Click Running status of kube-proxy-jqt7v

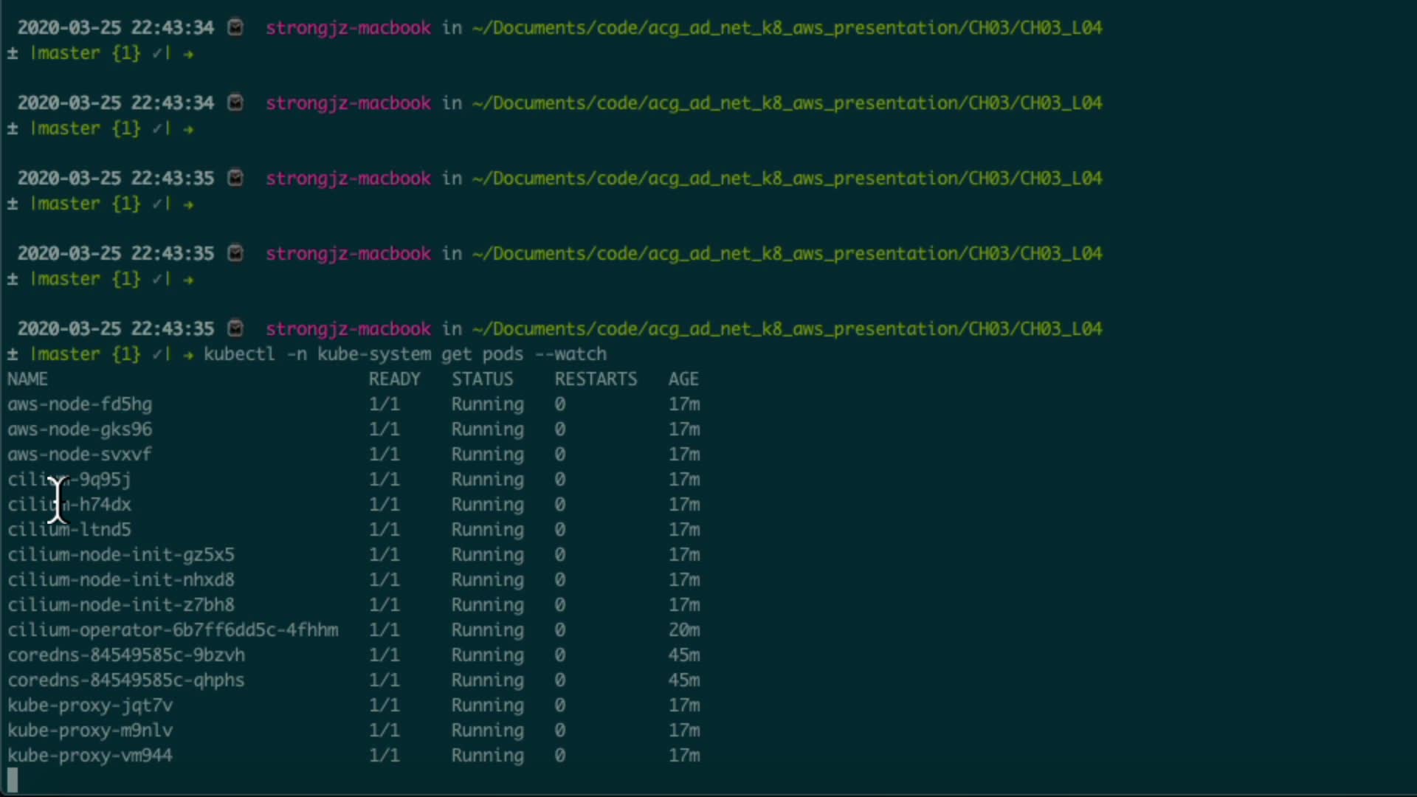(x=488, y=705)
